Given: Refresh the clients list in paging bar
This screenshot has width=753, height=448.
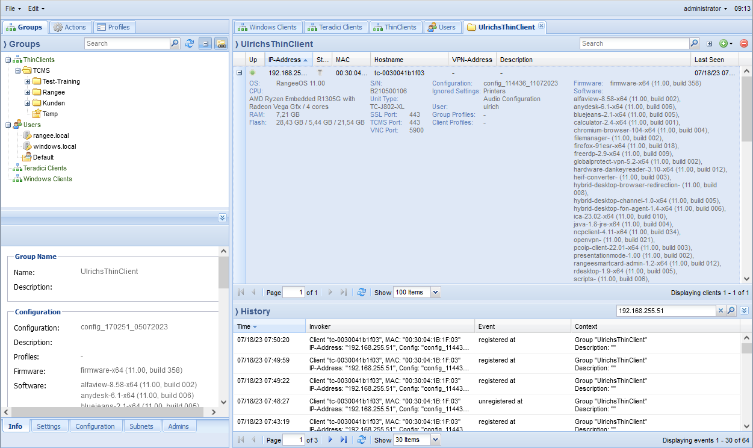Looking at the screenshot, I should (362, 292).
